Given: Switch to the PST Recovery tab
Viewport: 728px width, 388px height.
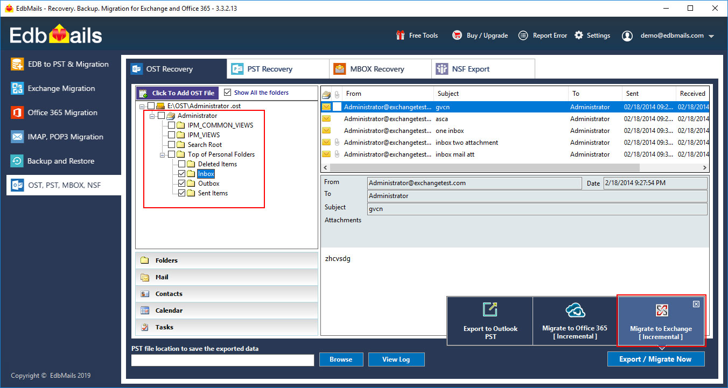Looking at the screenshot, I should (278, 69).
